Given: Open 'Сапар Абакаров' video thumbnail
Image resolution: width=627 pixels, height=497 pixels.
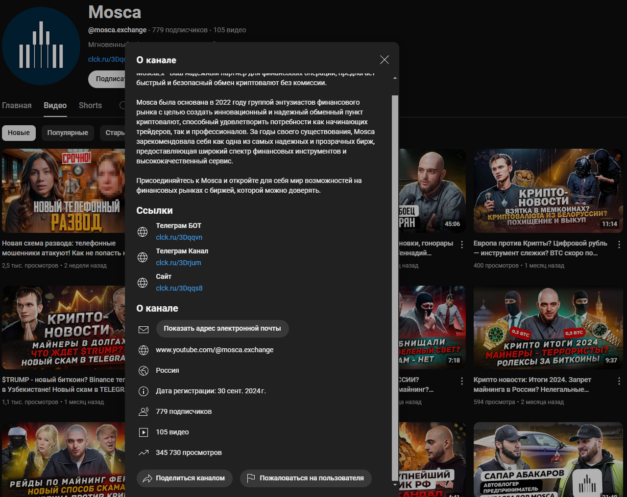Looking at the screenshot, I should point(548,460).
